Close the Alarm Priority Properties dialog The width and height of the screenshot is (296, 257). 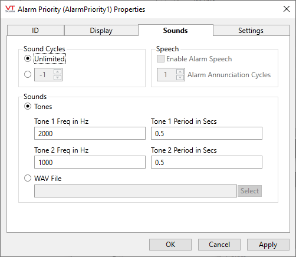[287, 9]
